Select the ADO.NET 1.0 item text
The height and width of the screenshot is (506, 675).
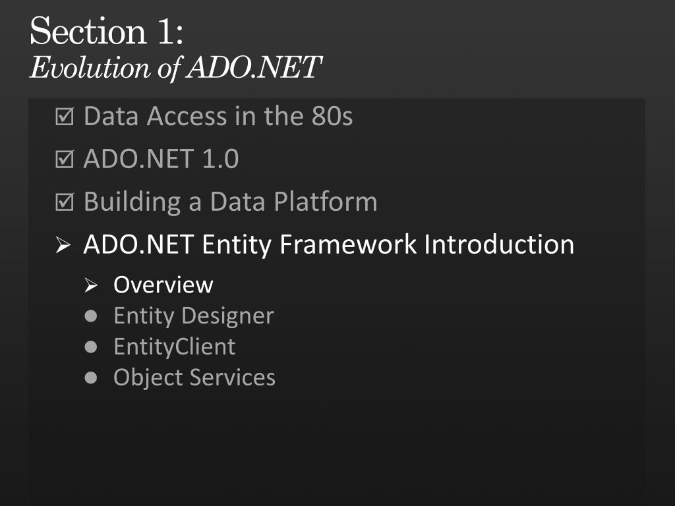(161, 159)
